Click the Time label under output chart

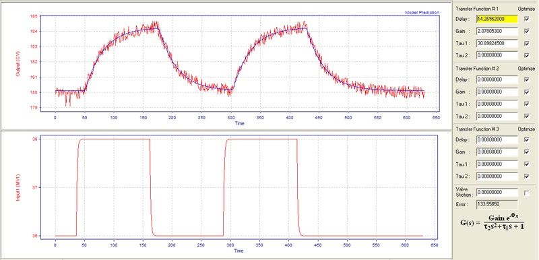[x=240, y=123]
